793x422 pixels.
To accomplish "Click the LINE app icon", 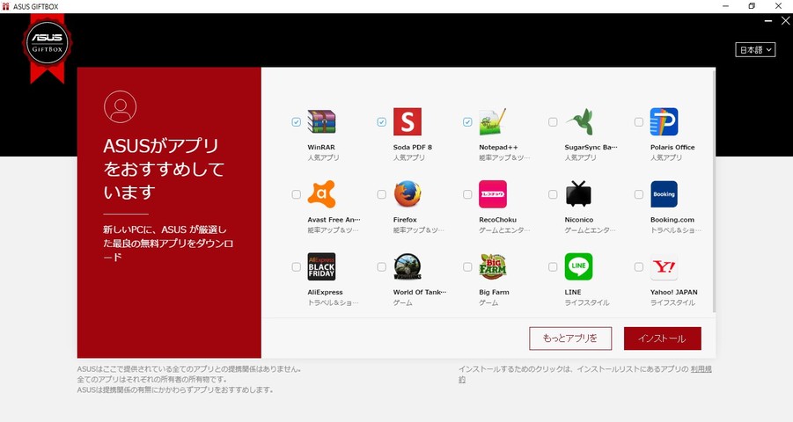I will 578,267.
